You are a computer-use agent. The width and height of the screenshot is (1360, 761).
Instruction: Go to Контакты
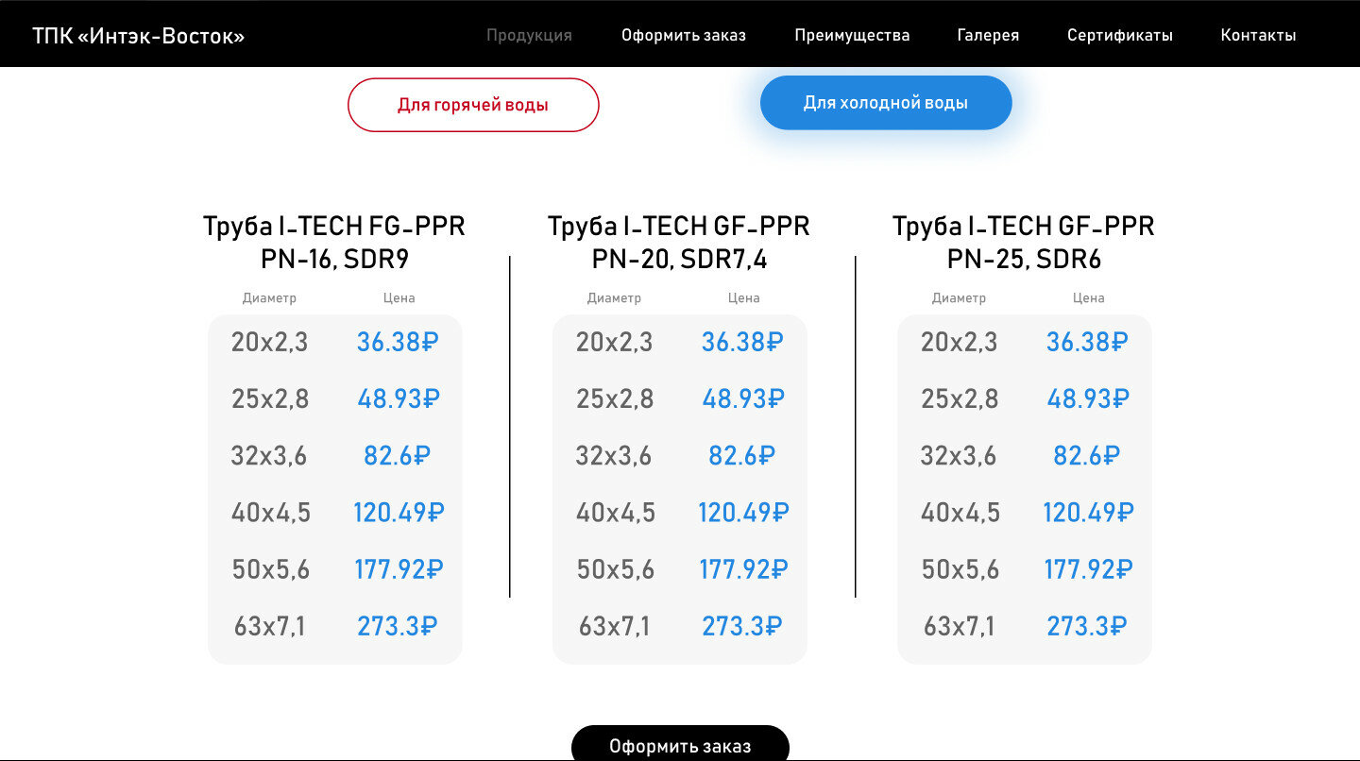[1258, 36]
